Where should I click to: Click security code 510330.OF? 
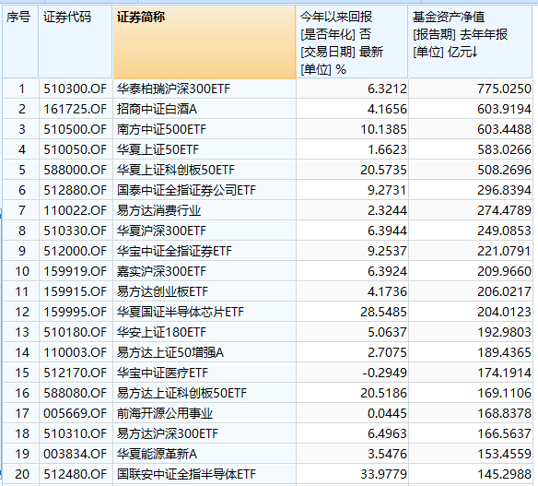pyautogui.click(x=76, y=231)
